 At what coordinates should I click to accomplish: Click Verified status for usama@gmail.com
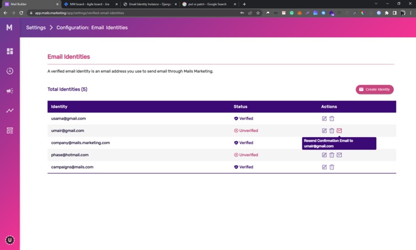244,119
